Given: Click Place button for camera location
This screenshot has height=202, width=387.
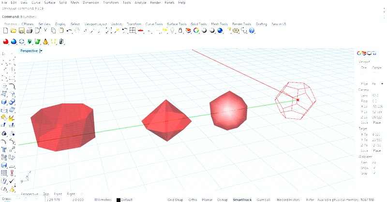Looking at the screenshot, I should (377, 123).
